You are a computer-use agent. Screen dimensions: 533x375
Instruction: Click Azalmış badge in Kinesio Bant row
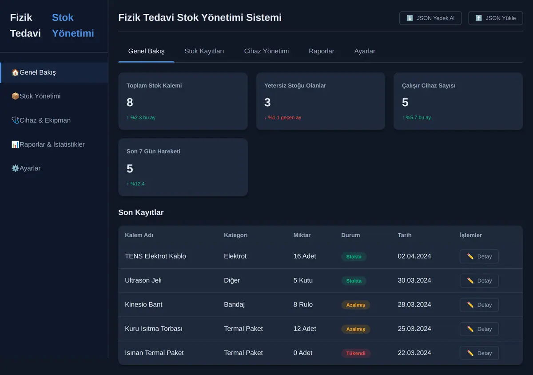pyautogui.click(x=355, y=305)
